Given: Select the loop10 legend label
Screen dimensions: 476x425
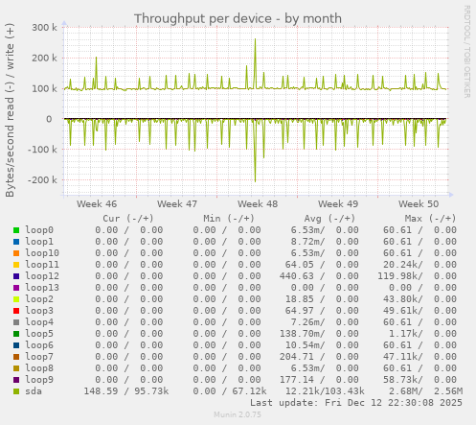Looking at the screenshot, I should (x=42, y=253).
